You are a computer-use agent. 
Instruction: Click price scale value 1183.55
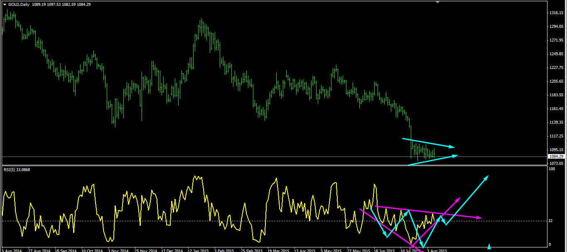(x=556, y=95)
